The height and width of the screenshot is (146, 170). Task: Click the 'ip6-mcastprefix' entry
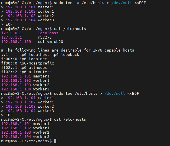[37, 63]
